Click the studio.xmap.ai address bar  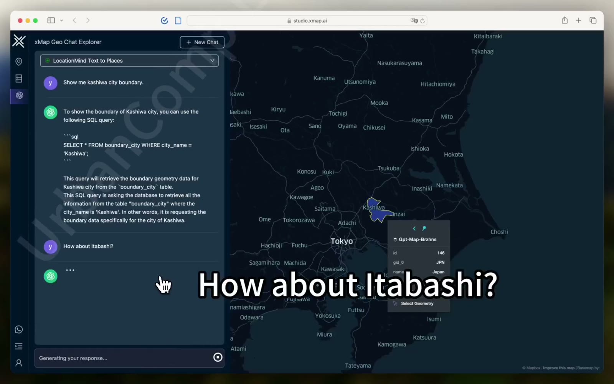click(307, 21)
